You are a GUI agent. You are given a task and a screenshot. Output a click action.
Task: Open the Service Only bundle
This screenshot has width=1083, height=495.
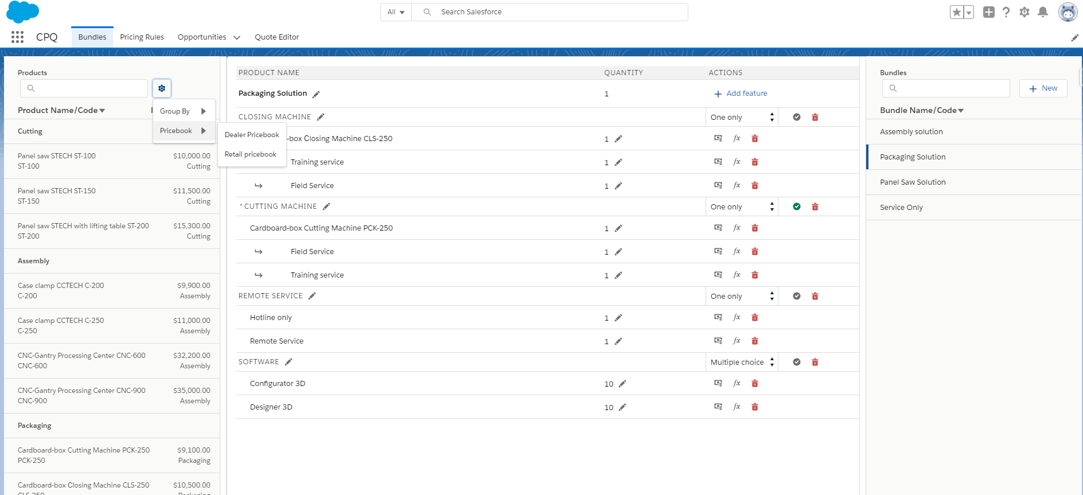[974, 208]
